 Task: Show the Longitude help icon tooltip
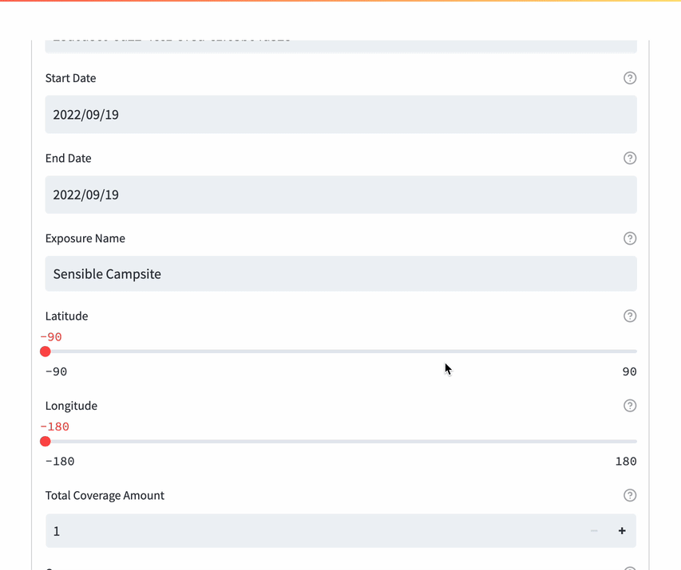(630, 406)
